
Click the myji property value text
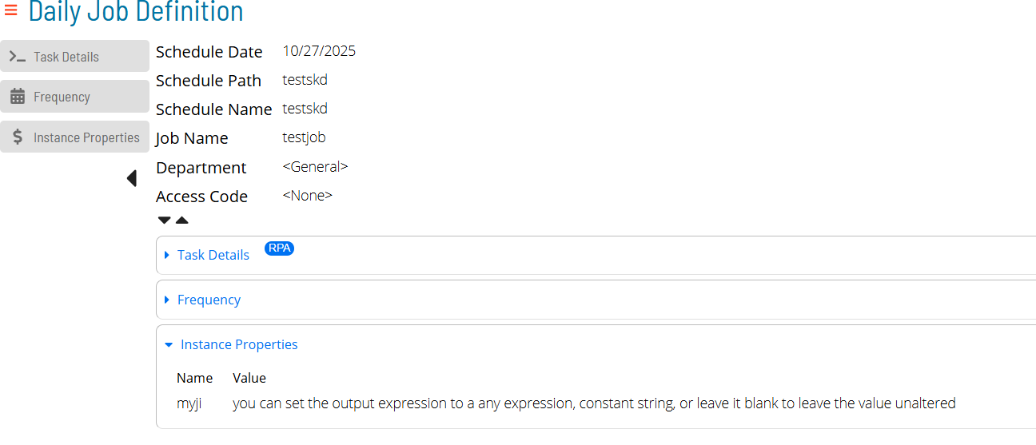click(x=593, y=403)
